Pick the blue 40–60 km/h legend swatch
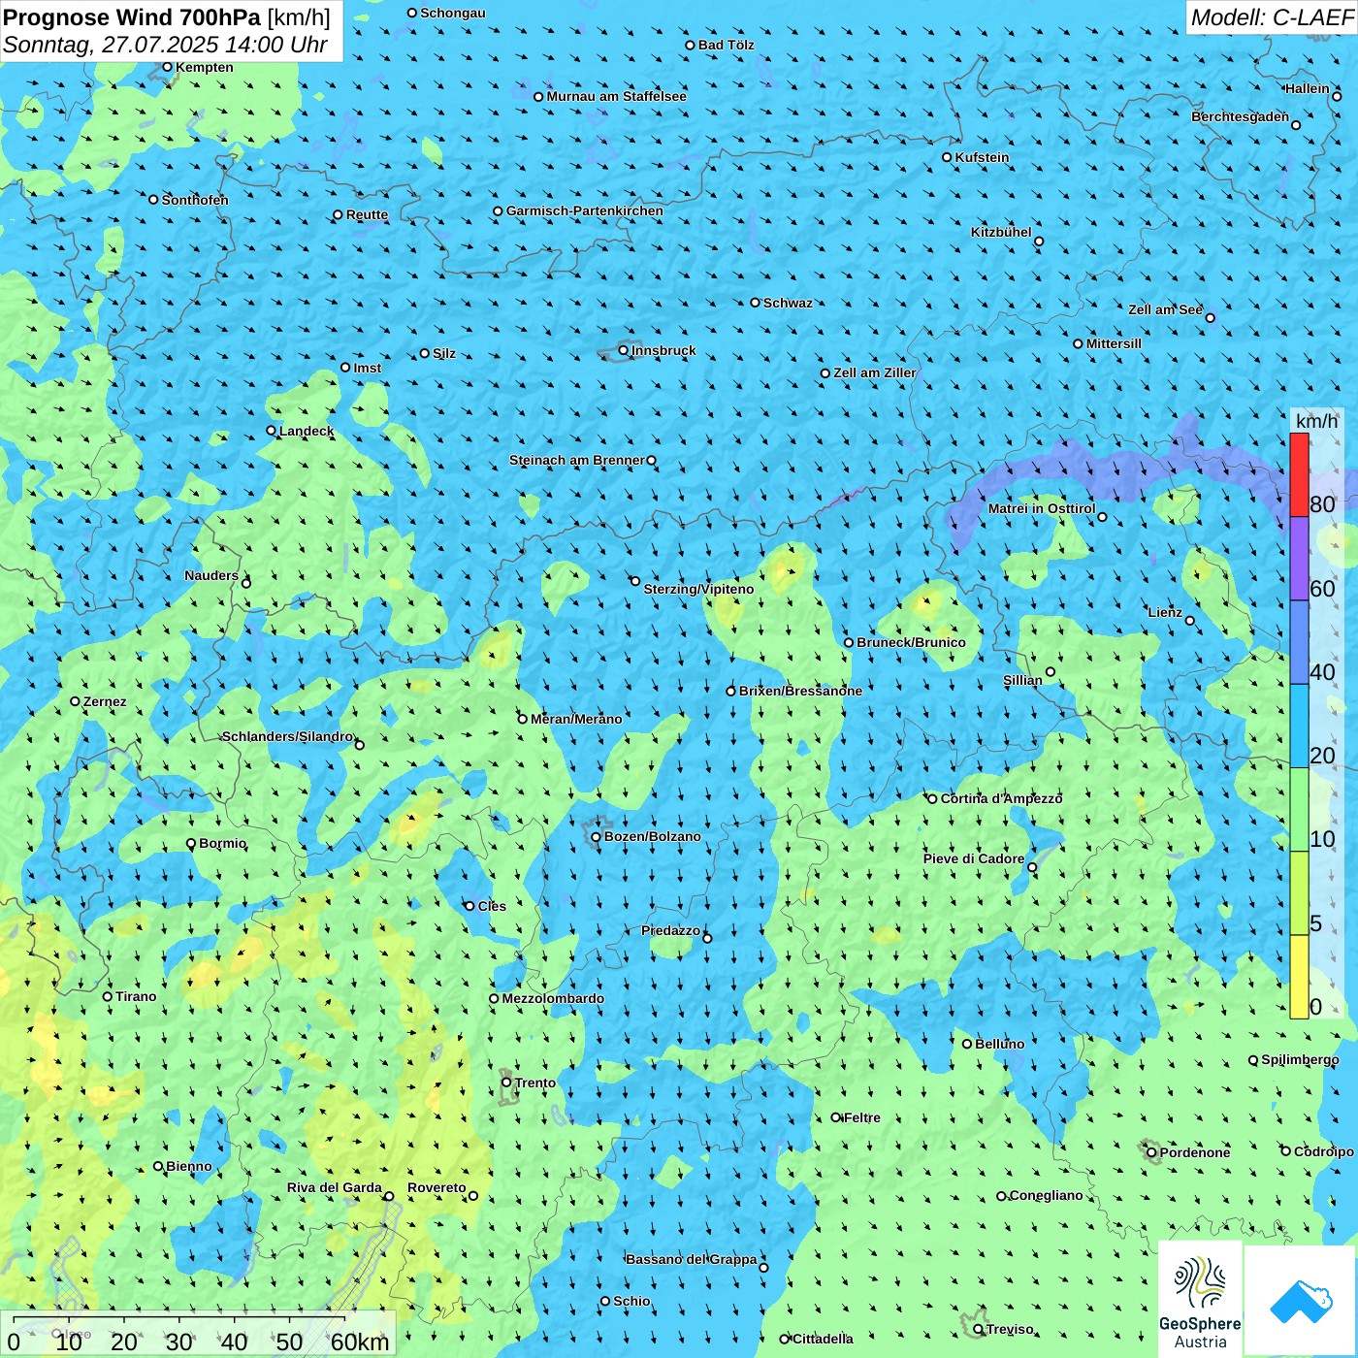 [x=1299, y=643]
